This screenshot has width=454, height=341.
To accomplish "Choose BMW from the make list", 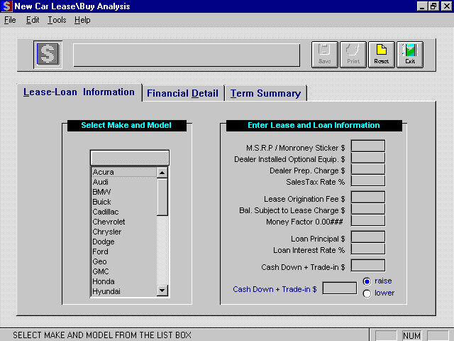I will pos(102,192).
